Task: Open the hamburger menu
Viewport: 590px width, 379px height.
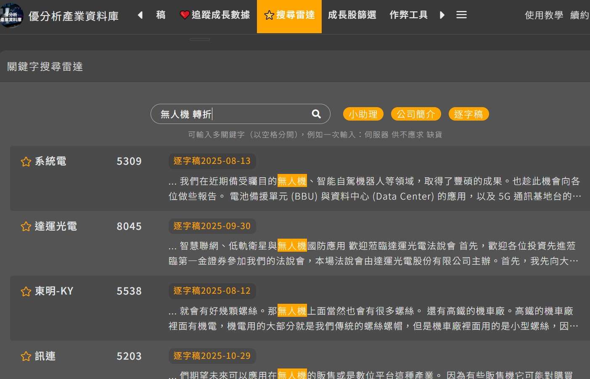Action: pyautogui.click(x=461, y=14)
